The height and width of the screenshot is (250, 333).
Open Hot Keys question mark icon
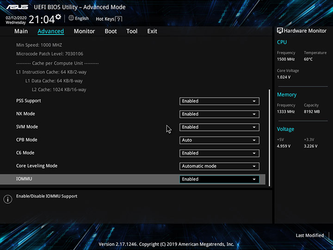coord(119,19)
